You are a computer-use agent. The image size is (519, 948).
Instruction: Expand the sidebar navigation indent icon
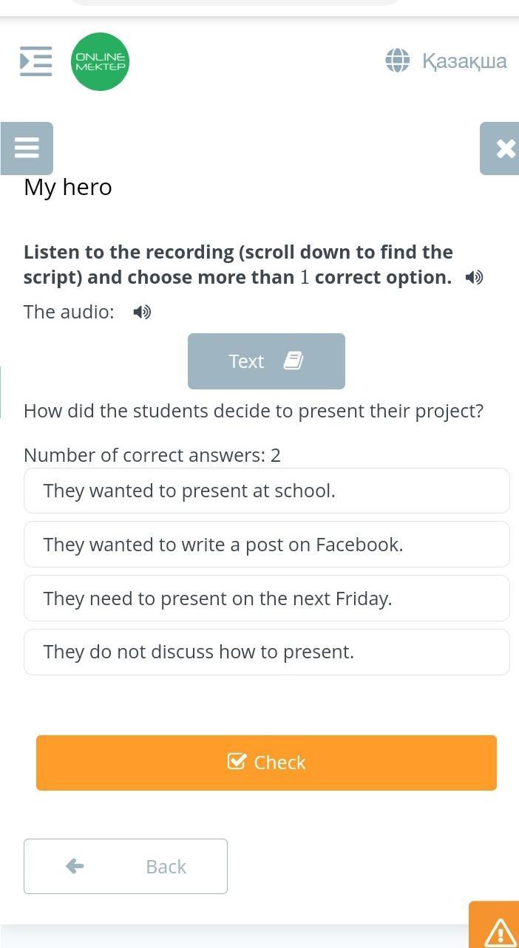click(x=35, y=61)
